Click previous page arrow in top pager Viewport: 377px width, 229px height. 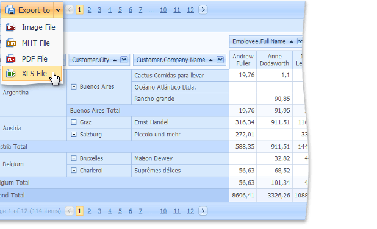70,10
